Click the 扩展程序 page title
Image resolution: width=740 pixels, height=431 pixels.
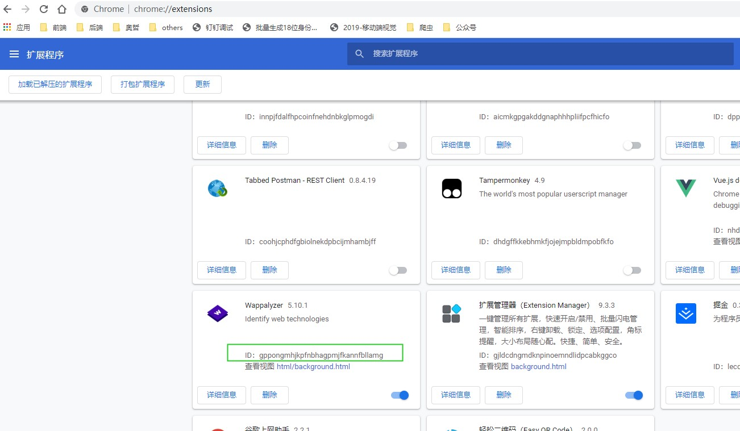point(45,55)
